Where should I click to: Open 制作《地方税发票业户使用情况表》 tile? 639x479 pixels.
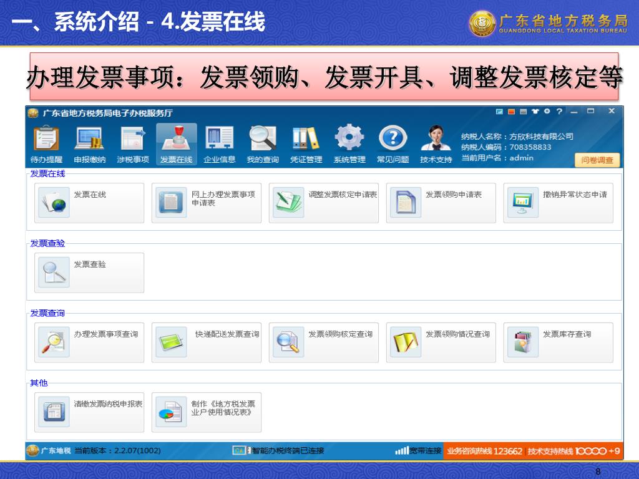207,412
